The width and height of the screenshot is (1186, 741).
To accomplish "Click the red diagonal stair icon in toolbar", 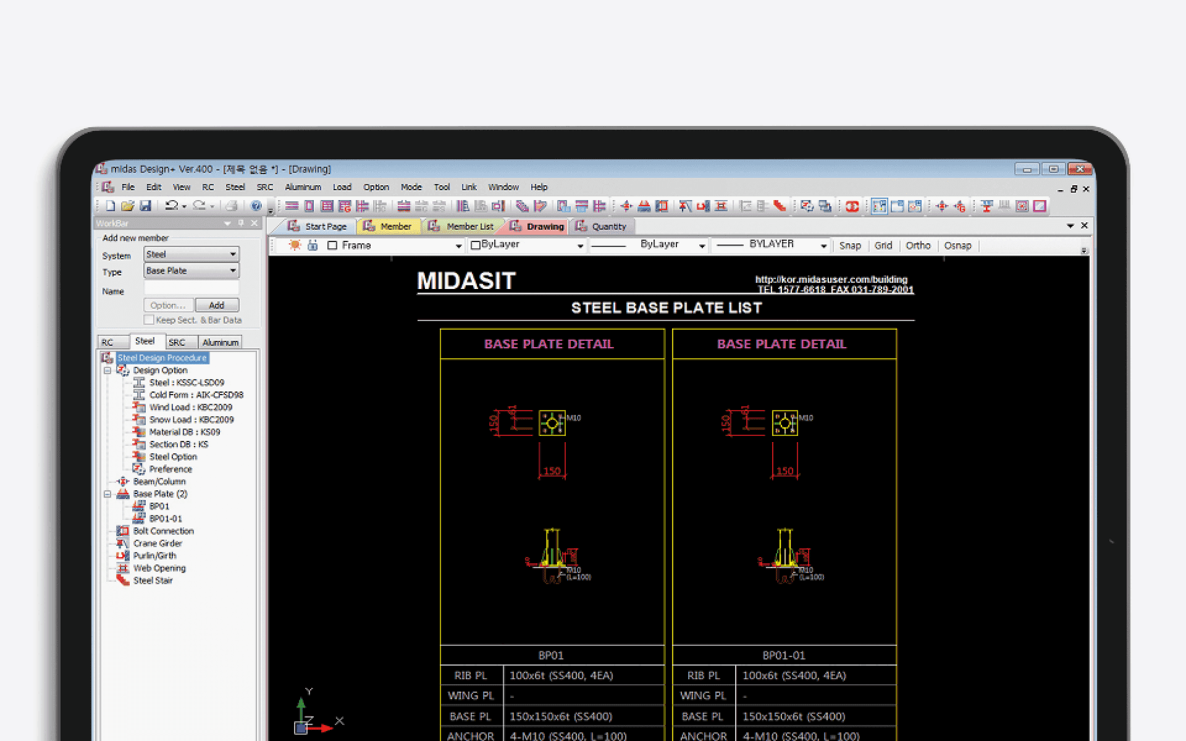I will (780, 206).
